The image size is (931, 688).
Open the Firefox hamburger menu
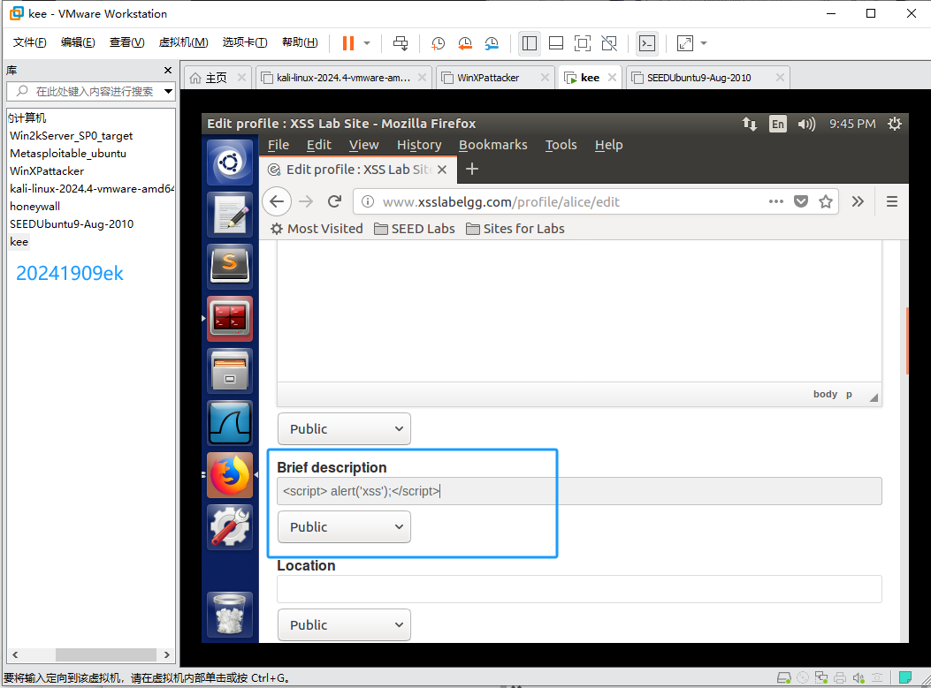click(892, 201)
